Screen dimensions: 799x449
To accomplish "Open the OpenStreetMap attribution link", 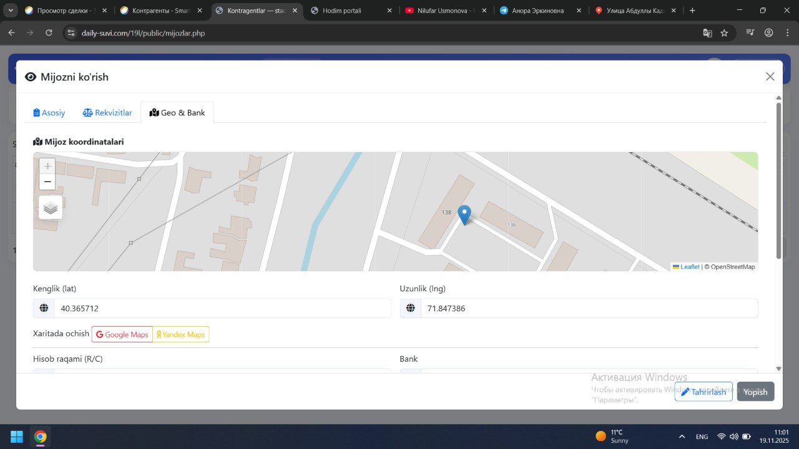I will coord(733,267).
